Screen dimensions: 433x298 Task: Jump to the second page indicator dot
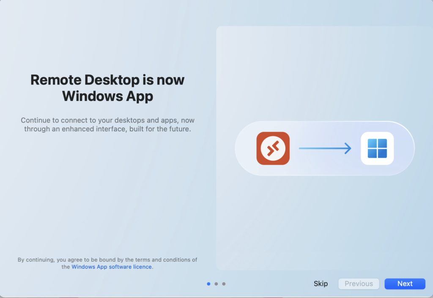[216, 284]
